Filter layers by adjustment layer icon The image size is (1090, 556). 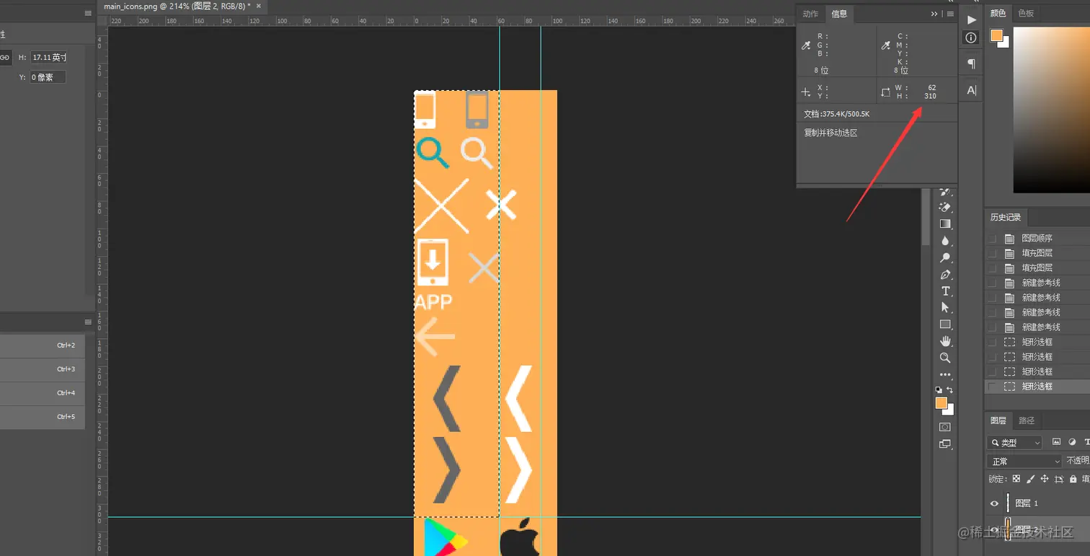[1072, 442]
